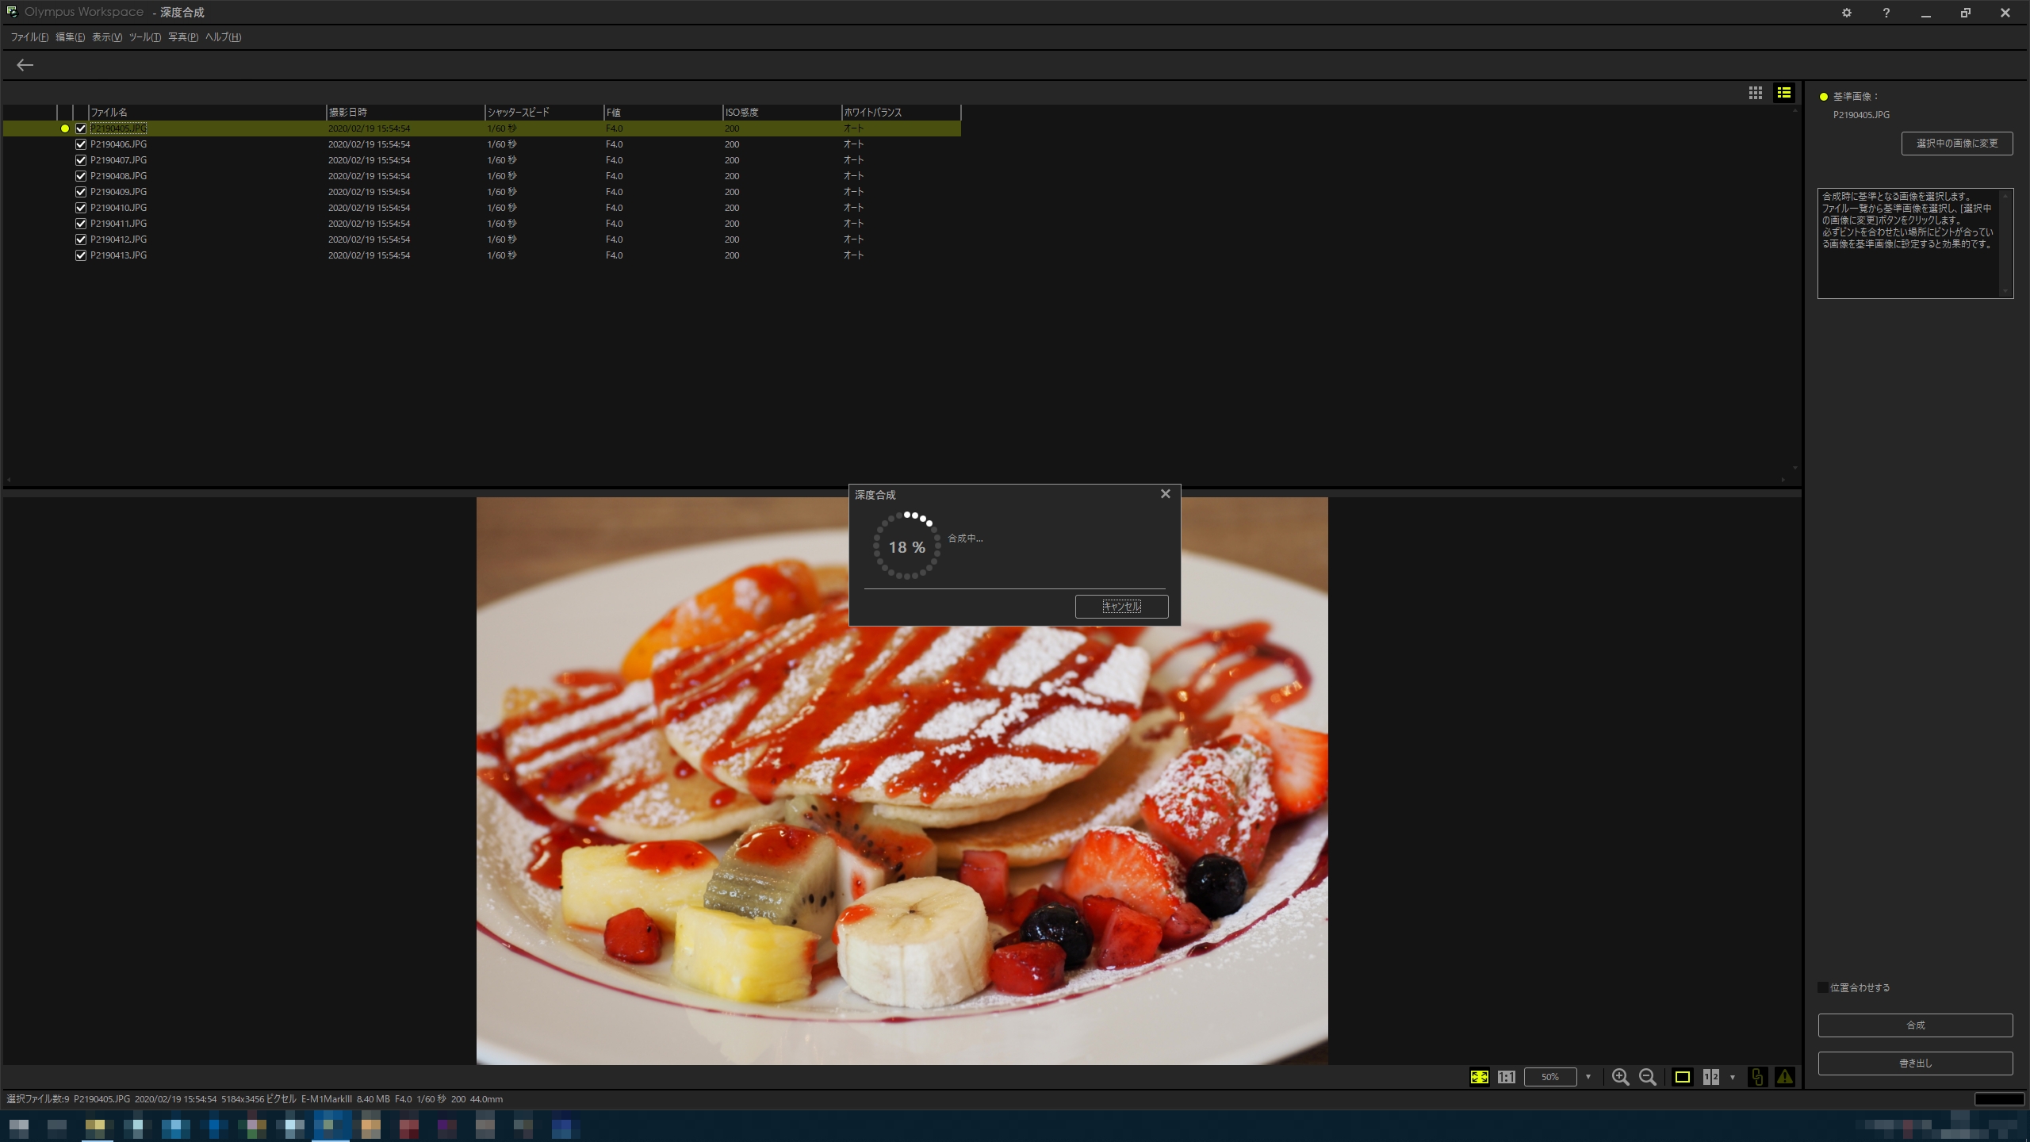Screen dimensions: 2030x1142
Task: Click the back arrow icon
Action: (x=25, y=65)
